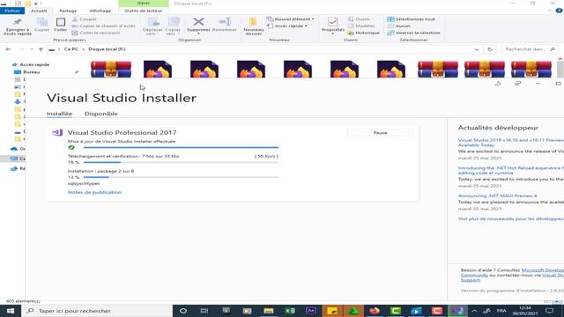Click installer feedback icon in title bar

[x=517, y=84]
